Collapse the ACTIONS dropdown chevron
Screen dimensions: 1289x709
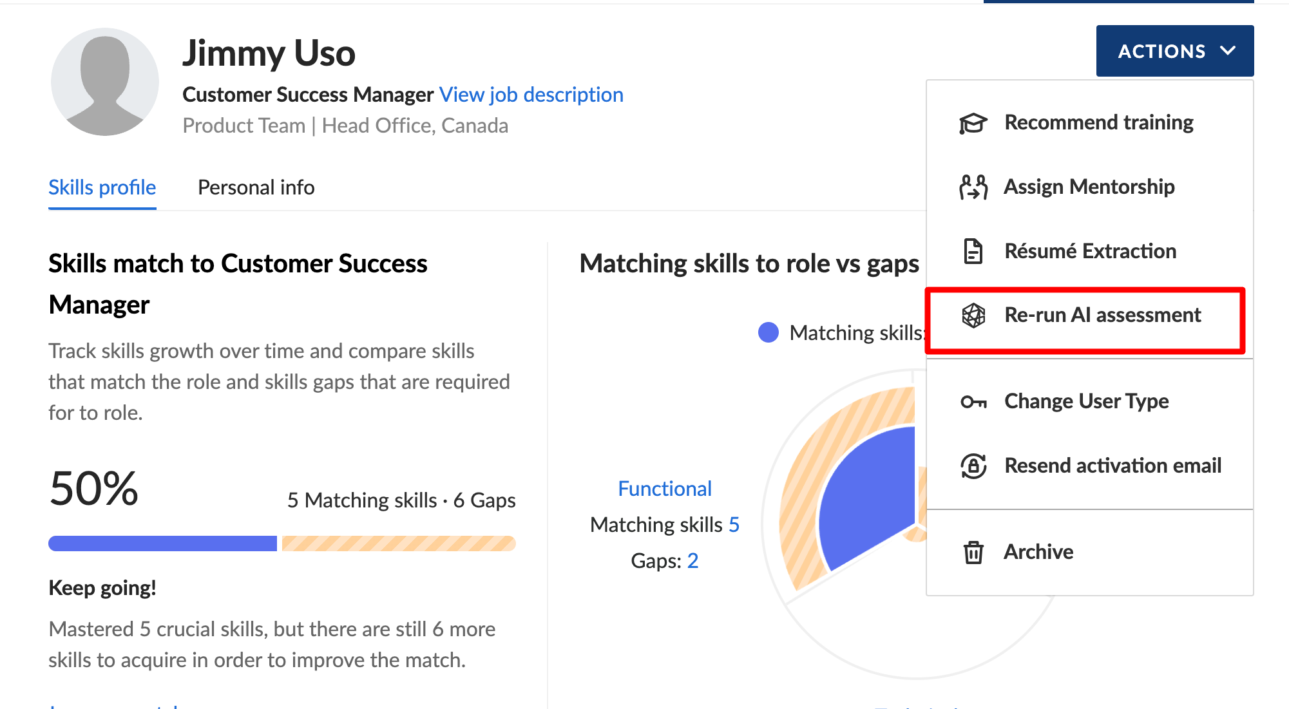pyautogui.click(x=1228, y=50)
